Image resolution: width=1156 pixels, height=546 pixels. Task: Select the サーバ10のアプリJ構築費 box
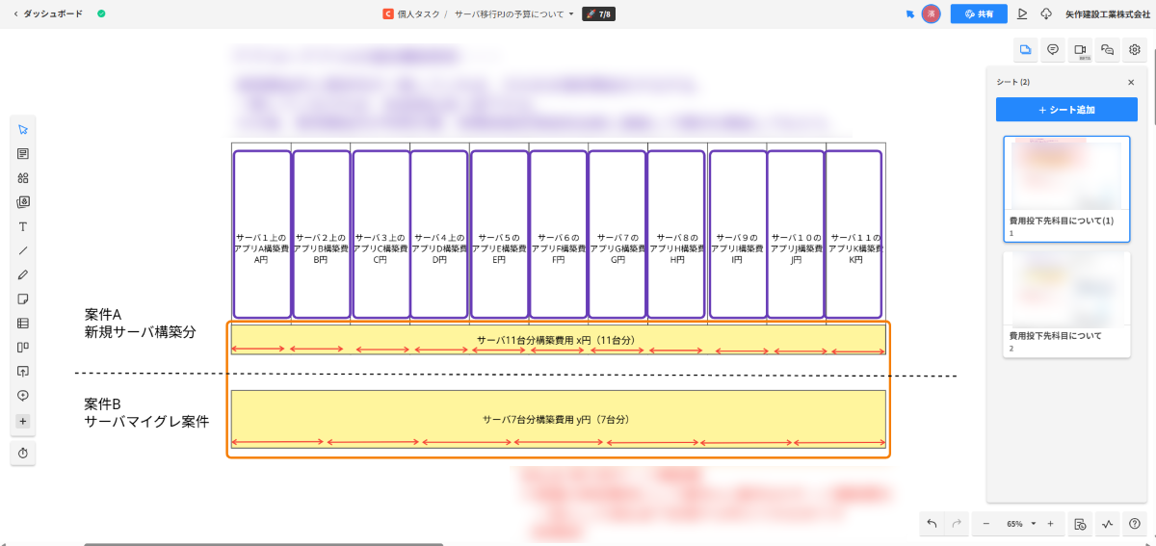pyautogui.click(x=796, y=234)
